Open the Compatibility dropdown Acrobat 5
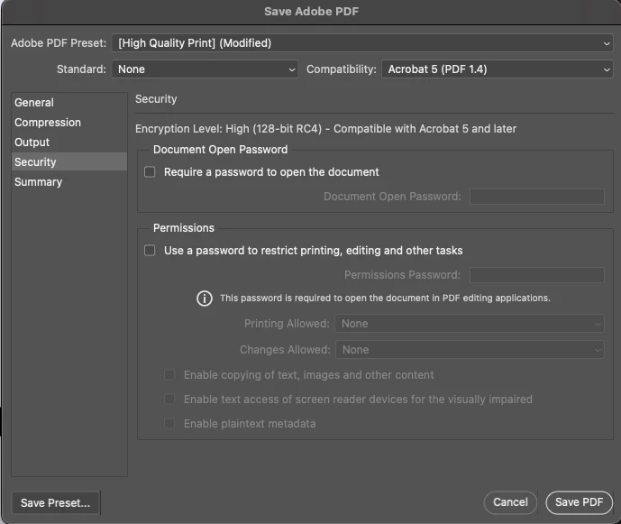 pos(497,69)
